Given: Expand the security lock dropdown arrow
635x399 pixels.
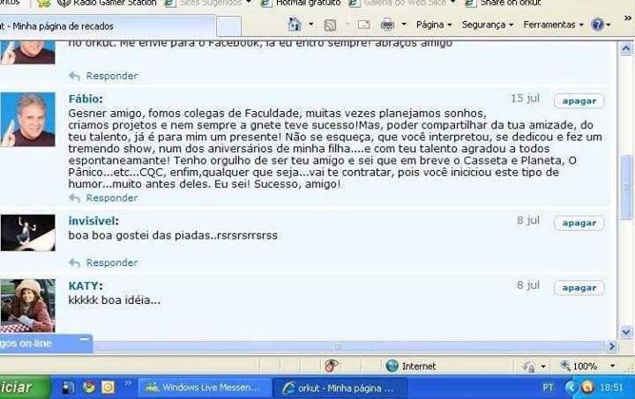Looking at the screenshot, I should click(543, 366).
